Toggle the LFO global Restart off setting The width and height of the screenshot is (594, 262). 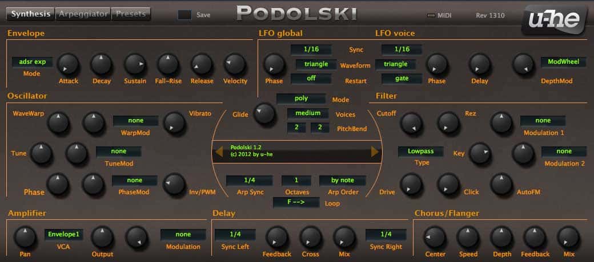coord(311,79)
